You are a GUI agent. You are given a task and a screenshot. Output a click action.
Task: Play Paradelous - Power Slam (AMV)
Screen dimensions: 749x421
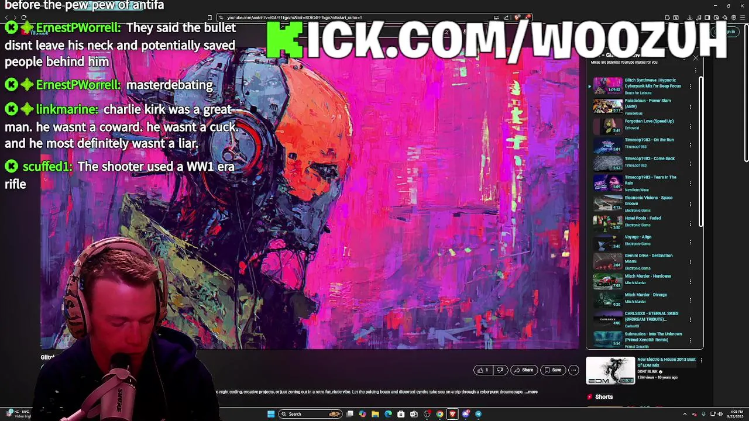607,106
